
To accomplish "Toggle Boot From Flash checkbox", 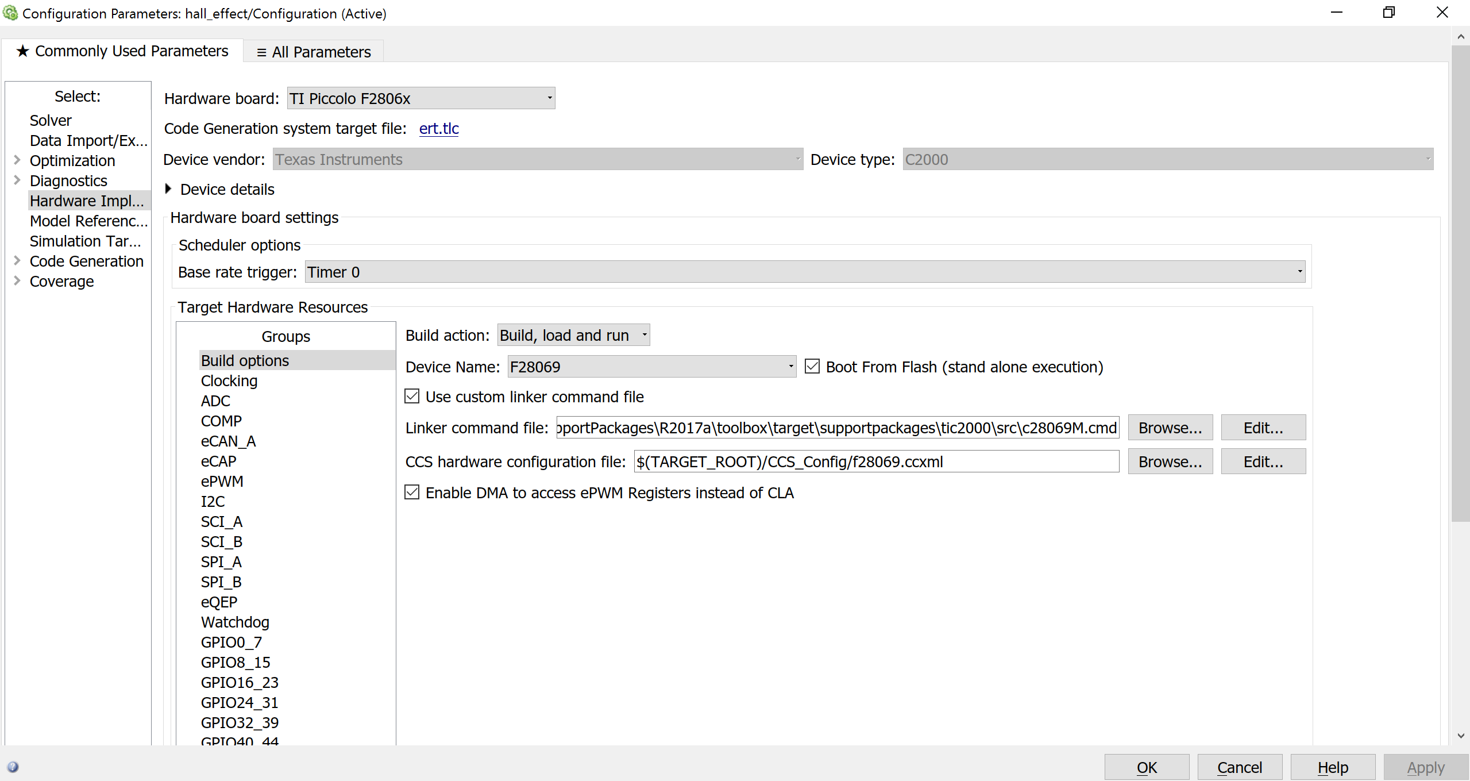I will pyautogui.click(x=812, y=367).
